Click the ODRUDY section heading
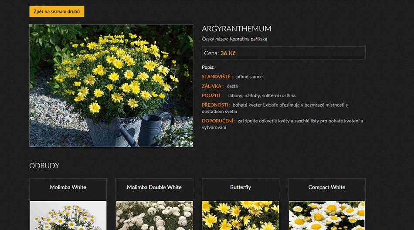Viewport: 414px width, 230px height. click(44, 166)
